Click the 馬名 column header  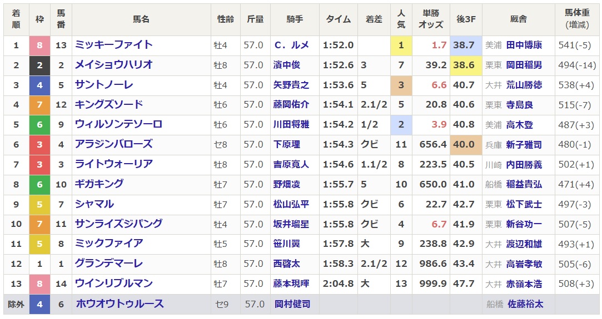tap(141, 19)
